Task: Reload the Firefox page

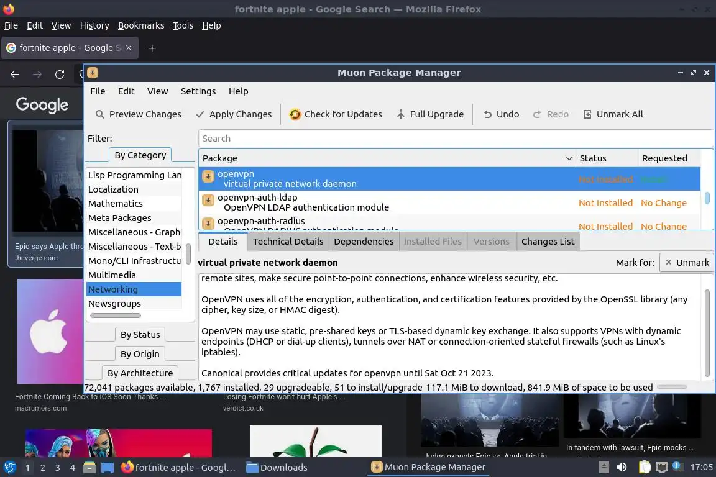Action: (x=60, y=75)
